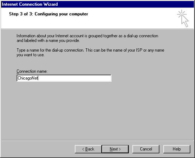The height and width of the screenshot is (158, 195).
Task: Open Help for this wizard step
Action: click(x=177, y=149)
